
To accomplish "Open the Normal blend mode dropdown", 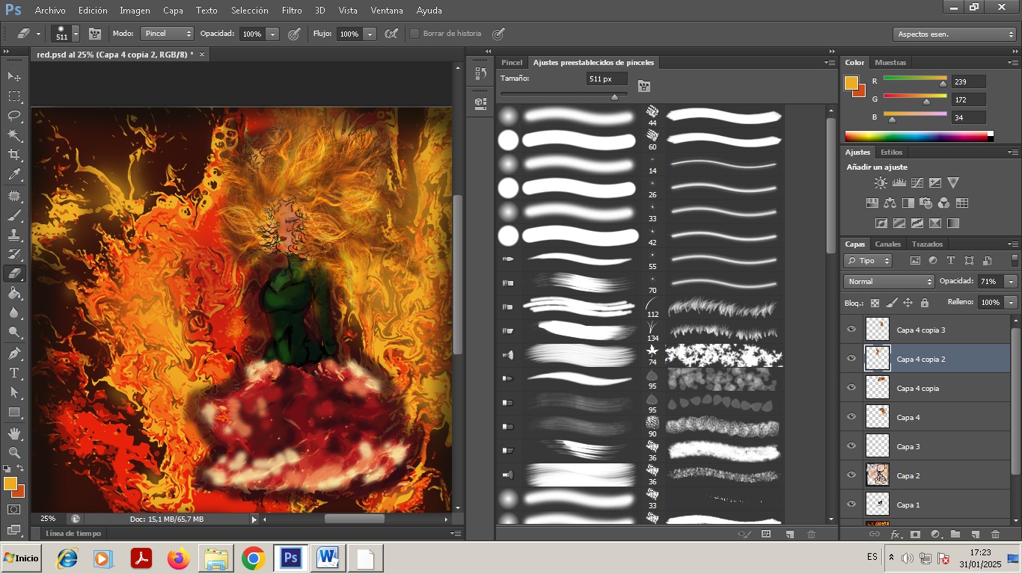I will click(x=889, y=282).
